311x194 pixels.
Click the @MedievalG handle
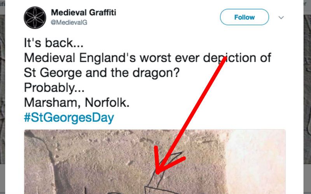(69, 23)
